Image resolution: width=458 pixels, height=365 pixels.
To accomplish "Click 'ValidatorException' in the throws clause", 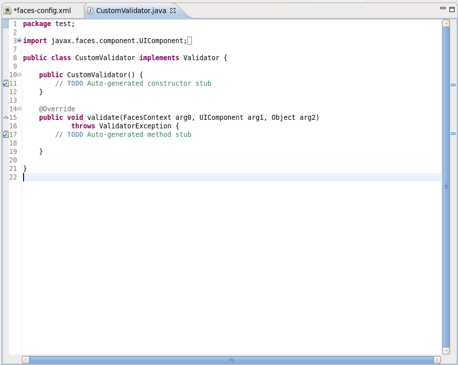I will pos(135,126).
